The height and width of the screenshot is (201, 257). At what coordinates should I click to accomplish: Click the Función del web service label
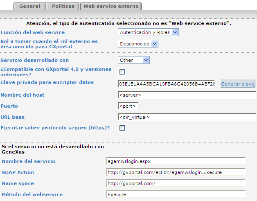pyautogui.click(x=33, y=32)
